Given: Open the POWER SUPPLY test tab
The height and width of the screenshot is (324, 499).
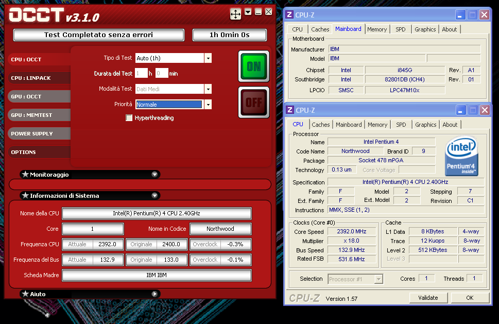Looking at the screenshot, I should (x=40, y=134).
